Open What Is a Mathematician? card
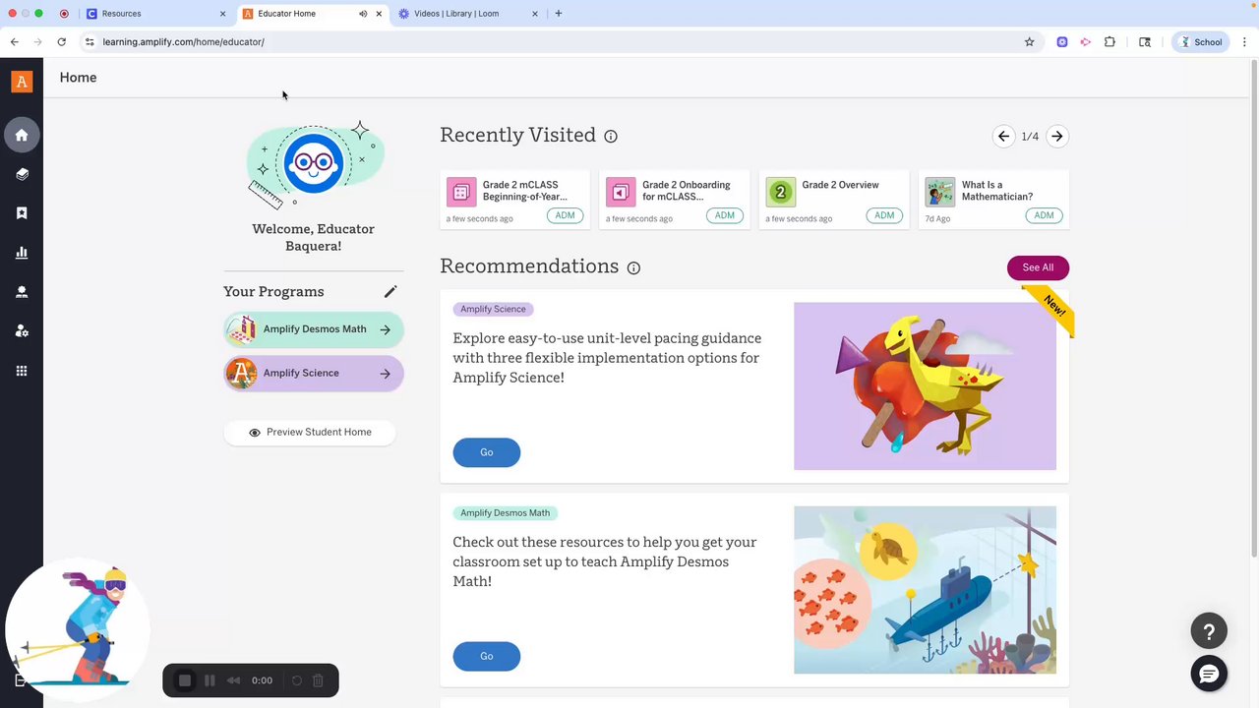Screen dimensions: 1259x708 point(993,200)
